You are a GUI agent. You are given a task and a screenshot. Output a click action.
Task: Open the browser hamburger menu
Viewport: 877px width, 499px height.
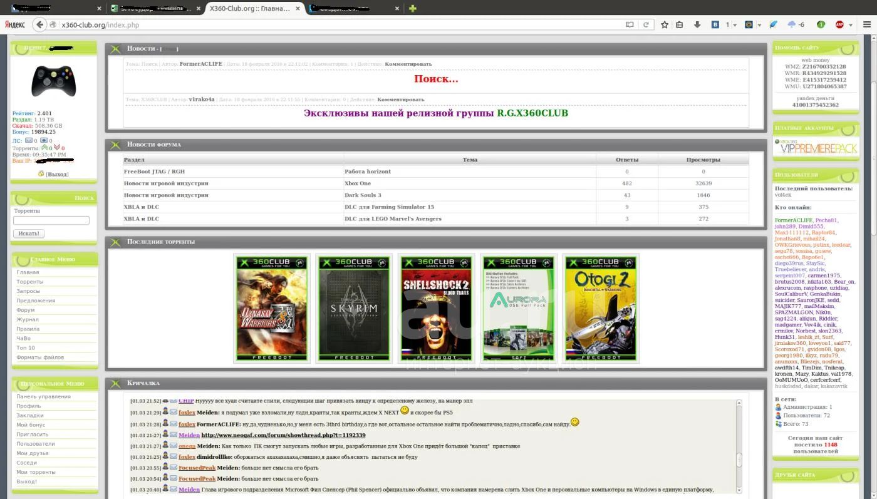tap(868, 25)
